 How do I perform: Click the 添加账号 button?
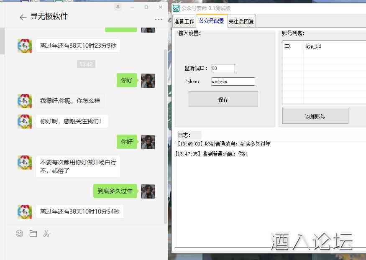pos(315,115)
